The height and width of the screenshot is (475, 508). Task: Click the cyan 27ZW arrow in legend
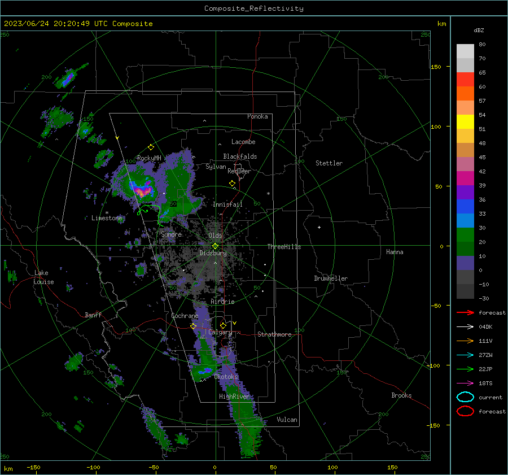465,355
